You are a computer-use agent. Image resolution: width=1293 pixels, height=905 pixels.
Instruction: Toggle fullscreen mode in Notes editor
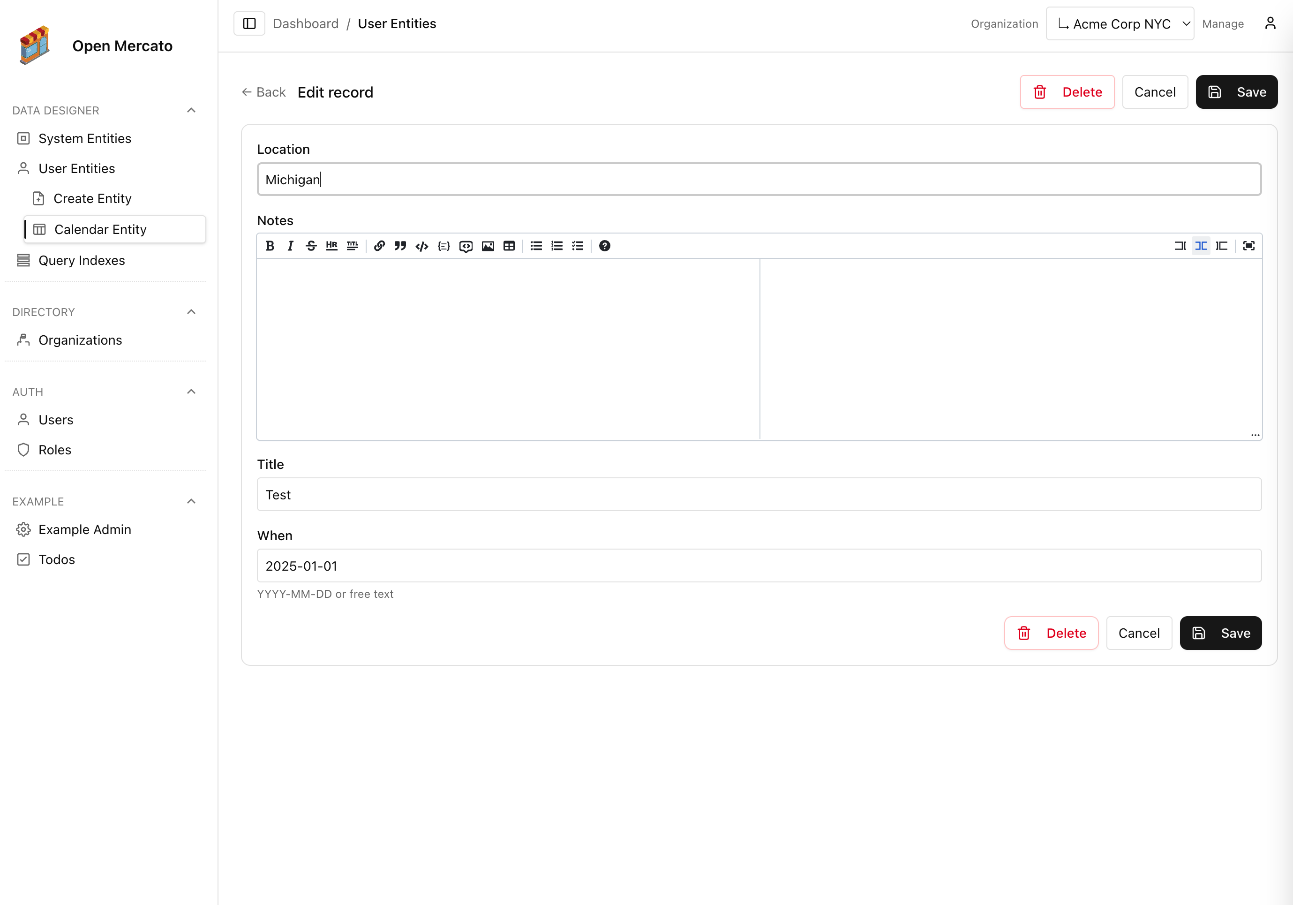pyautogui.click(x=1248, y=246)
